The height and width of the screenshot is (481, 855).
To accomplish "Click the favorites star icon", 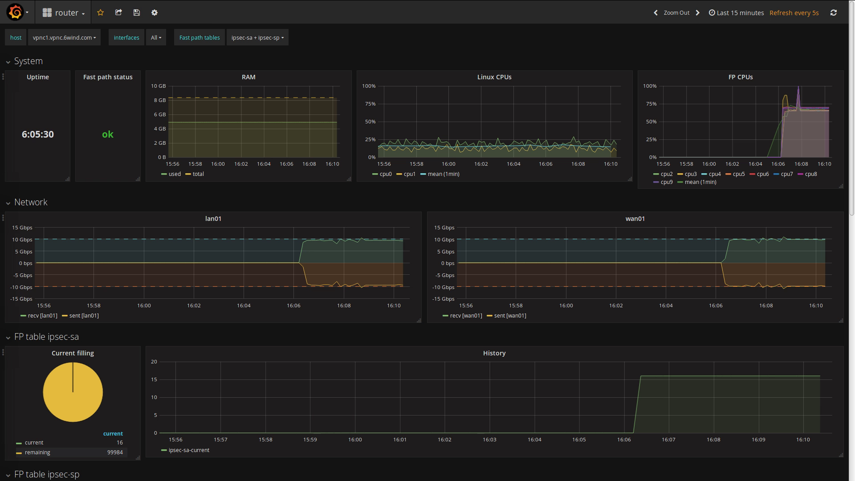I will tap(100, 12).
